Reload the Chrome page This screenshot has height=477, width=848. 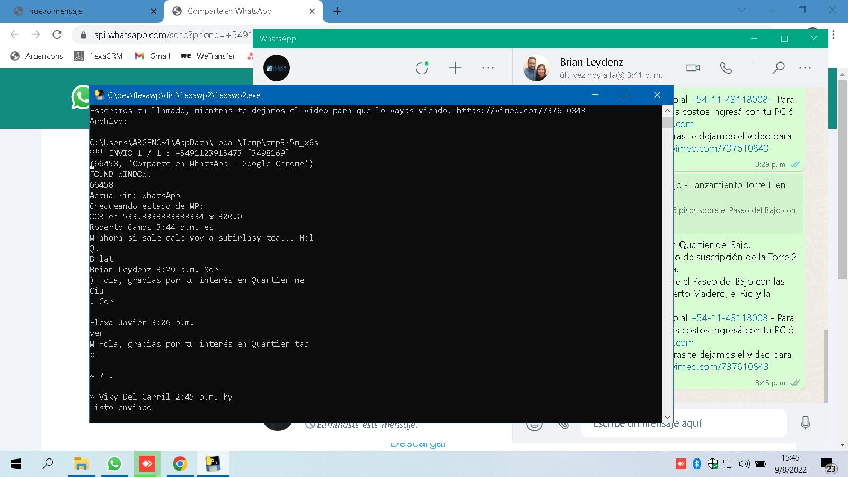point(57,34)
